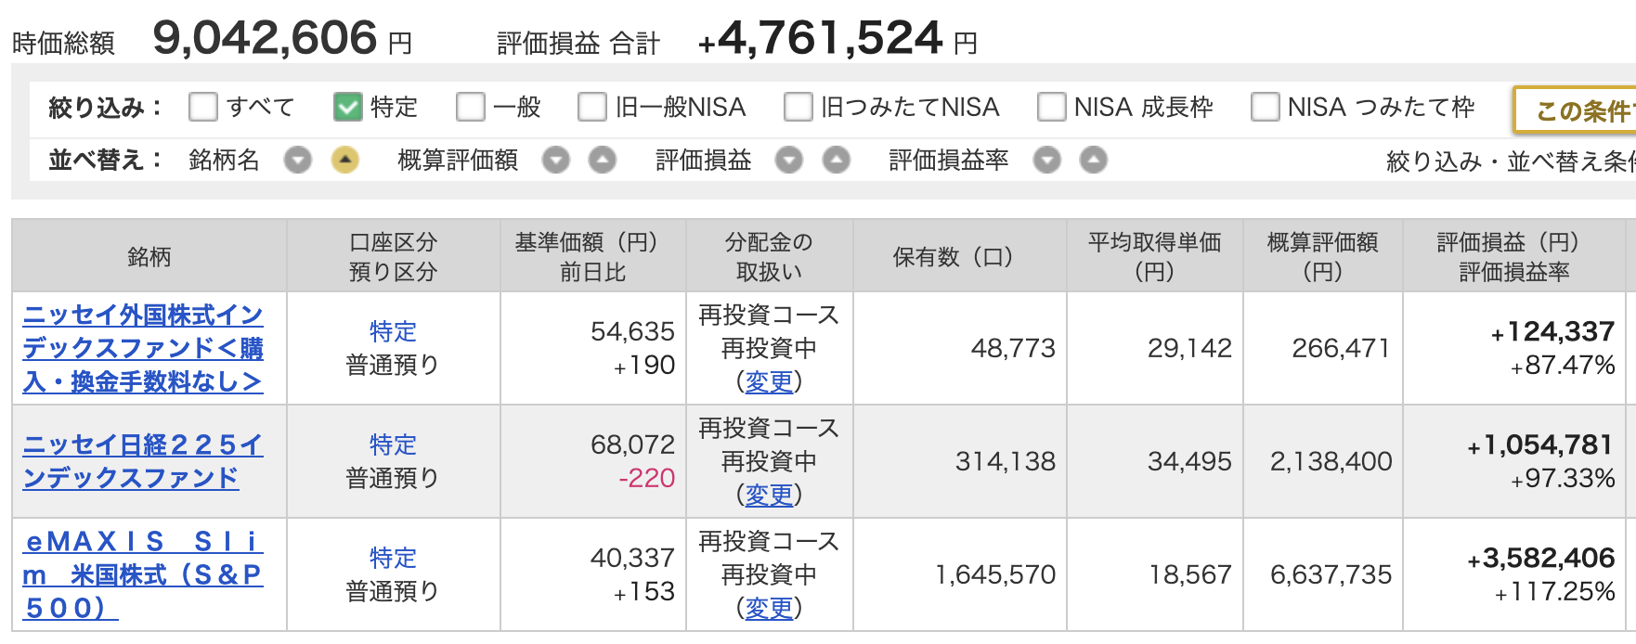Click the down arrow sort icon for 銘柄名
Screen dimensions: 1636x644
(298, 161)
